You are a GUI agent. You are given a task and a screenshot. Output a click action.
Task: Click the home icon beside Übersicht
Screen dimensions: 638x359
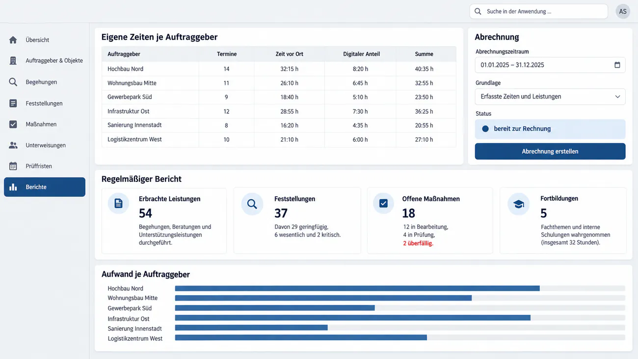[x=13, y=40]
